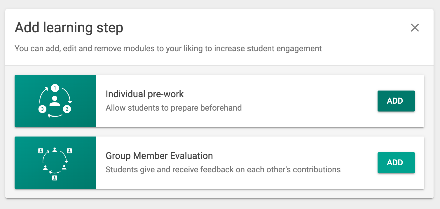
Task: Select the "Individual pre-work" title text
Action: click(x=145, y=94)
